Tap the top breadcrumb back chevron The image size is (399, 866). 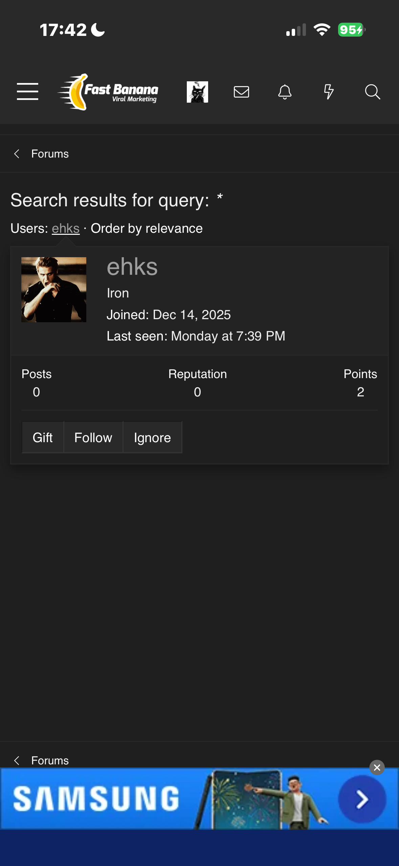(x=17, y=154)
